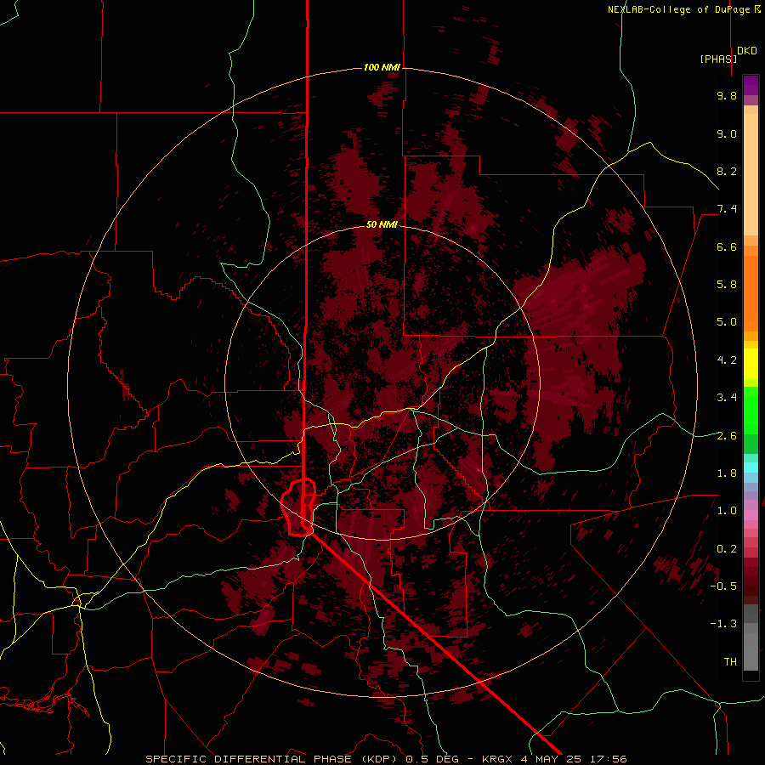Pick the yellow segment of the color bar

pyautogui.click(x=751, y=364)
